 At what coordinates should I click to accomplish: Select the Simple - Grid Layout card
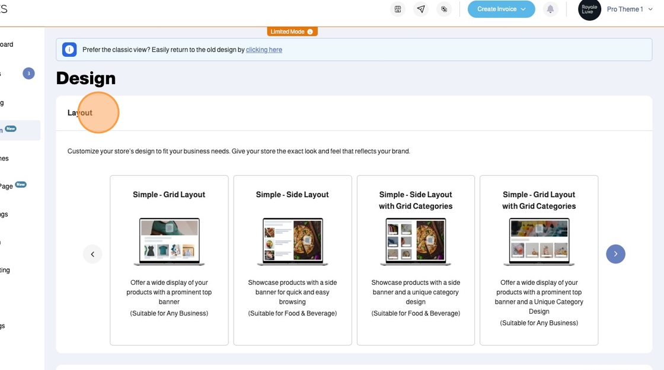169,260
